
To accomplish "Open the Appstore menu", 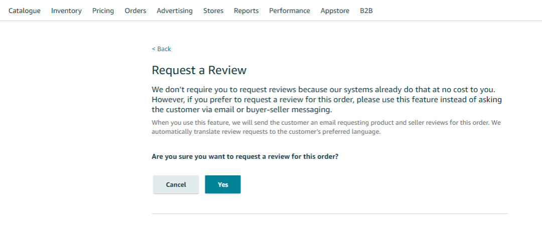I will pos(335,11).
